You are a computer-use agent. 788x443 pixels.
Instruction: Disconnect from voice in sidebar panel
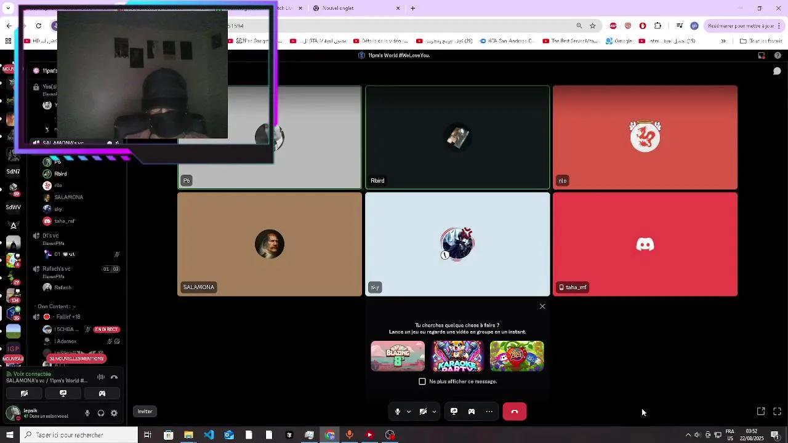(x=114, y=377)
